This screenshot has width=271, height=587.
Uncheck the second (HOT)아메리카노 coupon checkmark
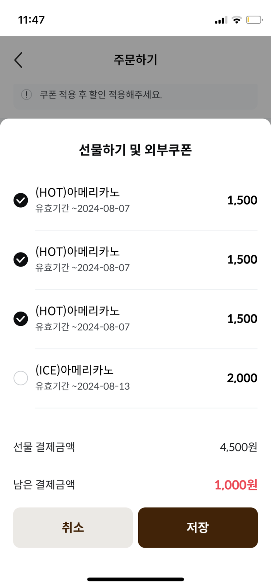click(x=21, y=259)
